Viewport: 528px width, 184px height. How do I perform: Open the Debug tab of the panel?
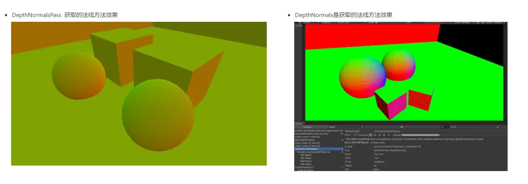pos(299,123)
